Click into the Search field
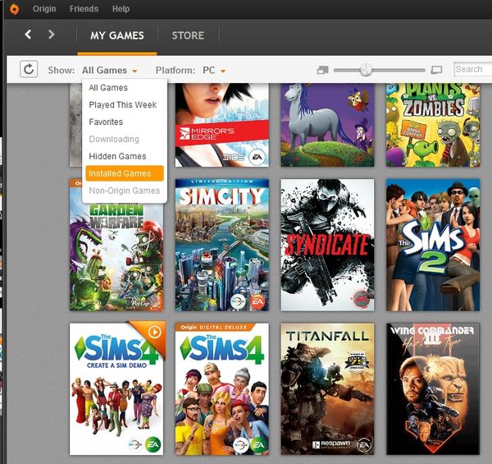 [473, 69]
